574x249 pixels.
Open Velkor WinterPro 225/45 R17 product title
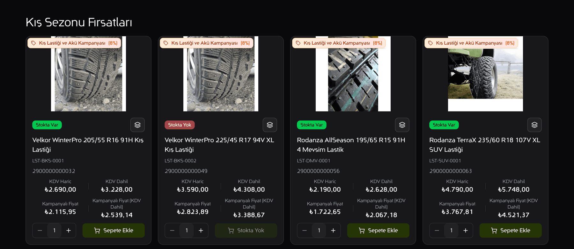[x=219, y=145]
